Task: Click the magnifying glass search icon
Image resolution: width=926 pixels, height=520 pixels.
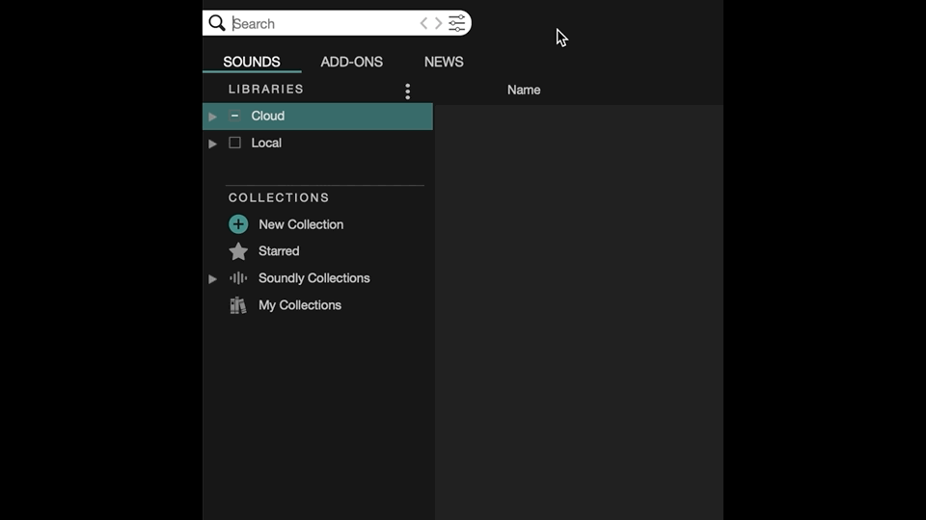Action: 217,23
